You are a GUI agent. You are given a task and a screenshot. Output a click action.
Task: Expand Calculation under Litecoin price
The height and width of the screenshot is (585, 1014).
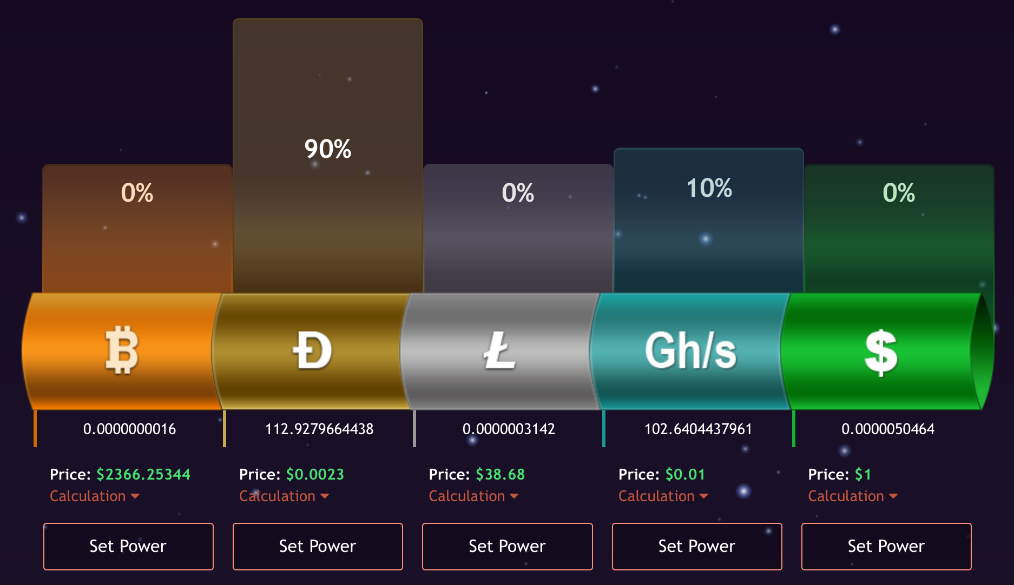(x=473, y=496)
